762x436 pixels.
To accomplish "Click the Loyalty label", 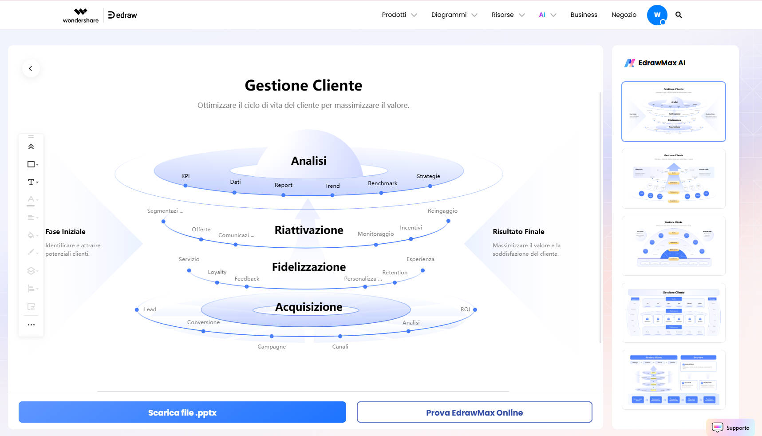I will click(x=217, y=272).
